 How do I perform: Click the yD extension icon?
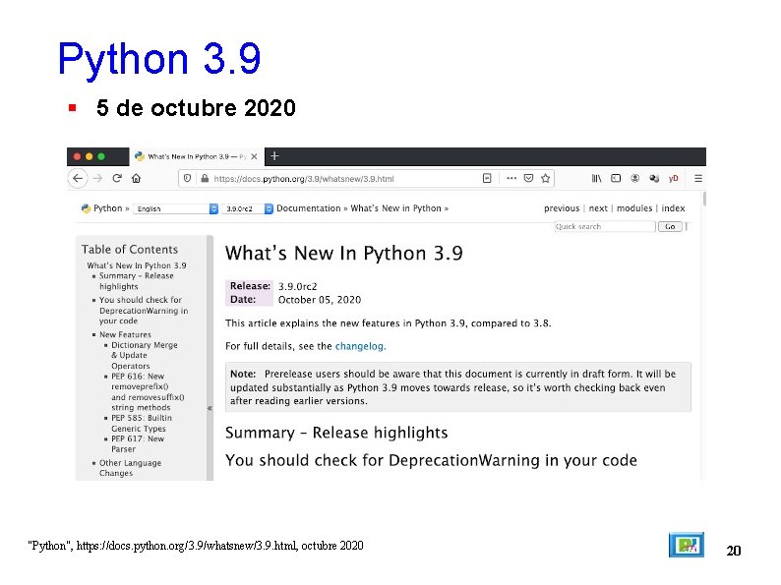(x=674, y=178)
